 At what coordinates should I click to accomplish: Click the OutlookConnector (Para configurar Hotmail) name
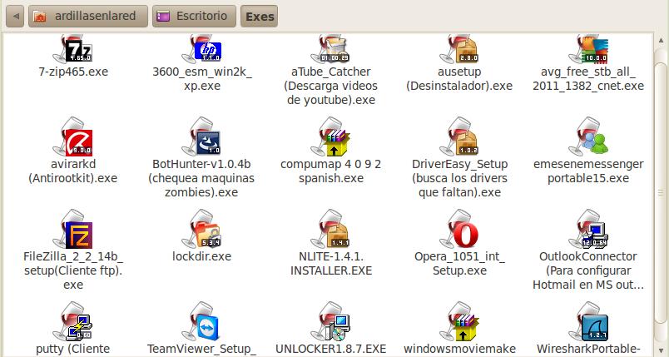click(x=588, y=270)
